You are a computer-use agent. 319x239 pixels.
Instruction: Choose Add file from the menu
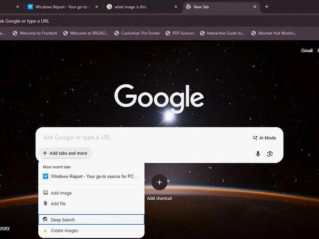pos(91,204)
